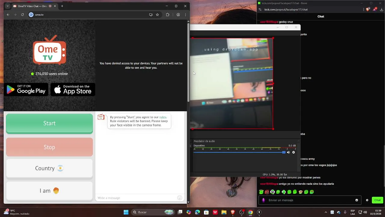This screenshot has width=385, height=217.
Task: Open a new Chrome tab with plus button
Action: [62, 6]
